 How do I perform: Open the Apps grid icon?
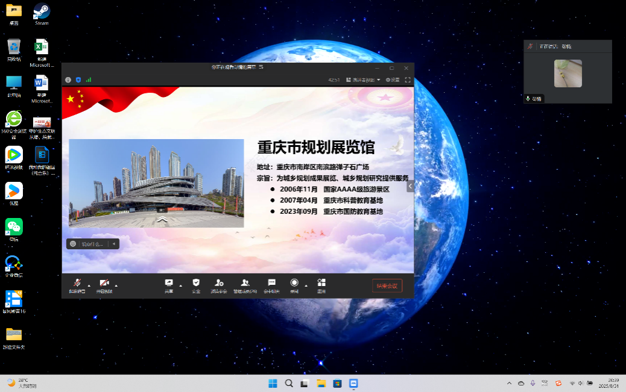[x=321, y=284]
